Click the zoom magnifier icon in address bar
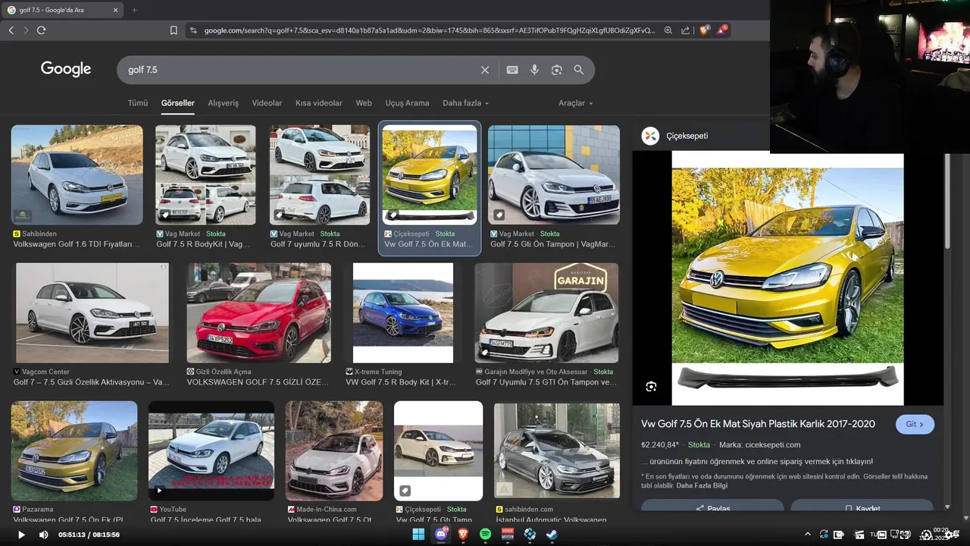The height and width of the screenshot is (546, 970). coord(668,30)
